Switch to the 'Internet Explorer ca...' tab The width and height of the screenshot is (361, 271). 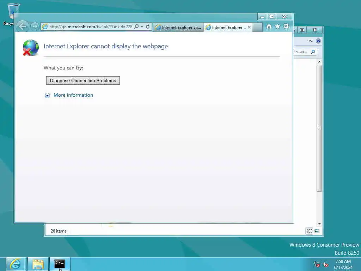coord(178,27)
